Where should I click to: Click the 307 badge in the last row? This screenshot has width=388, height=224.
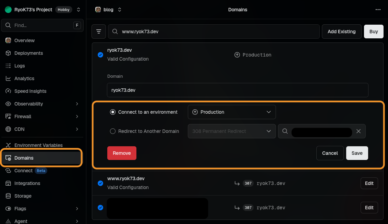248,208
